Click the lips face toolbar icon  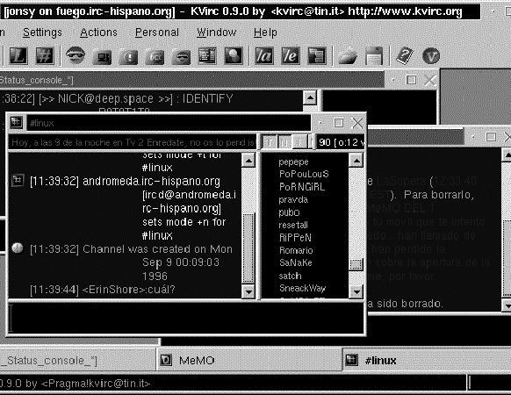181,56
